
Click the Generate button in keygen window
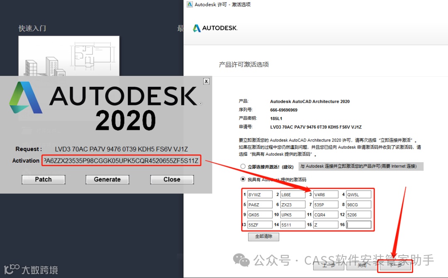tap(107, 179)
